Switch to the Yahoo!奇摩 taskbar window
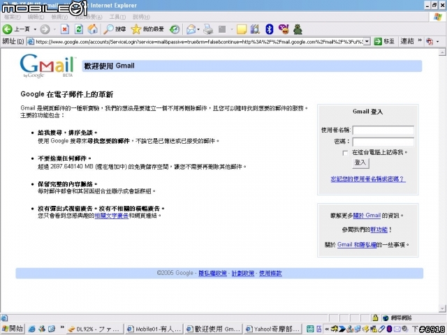 click(273, 329)
